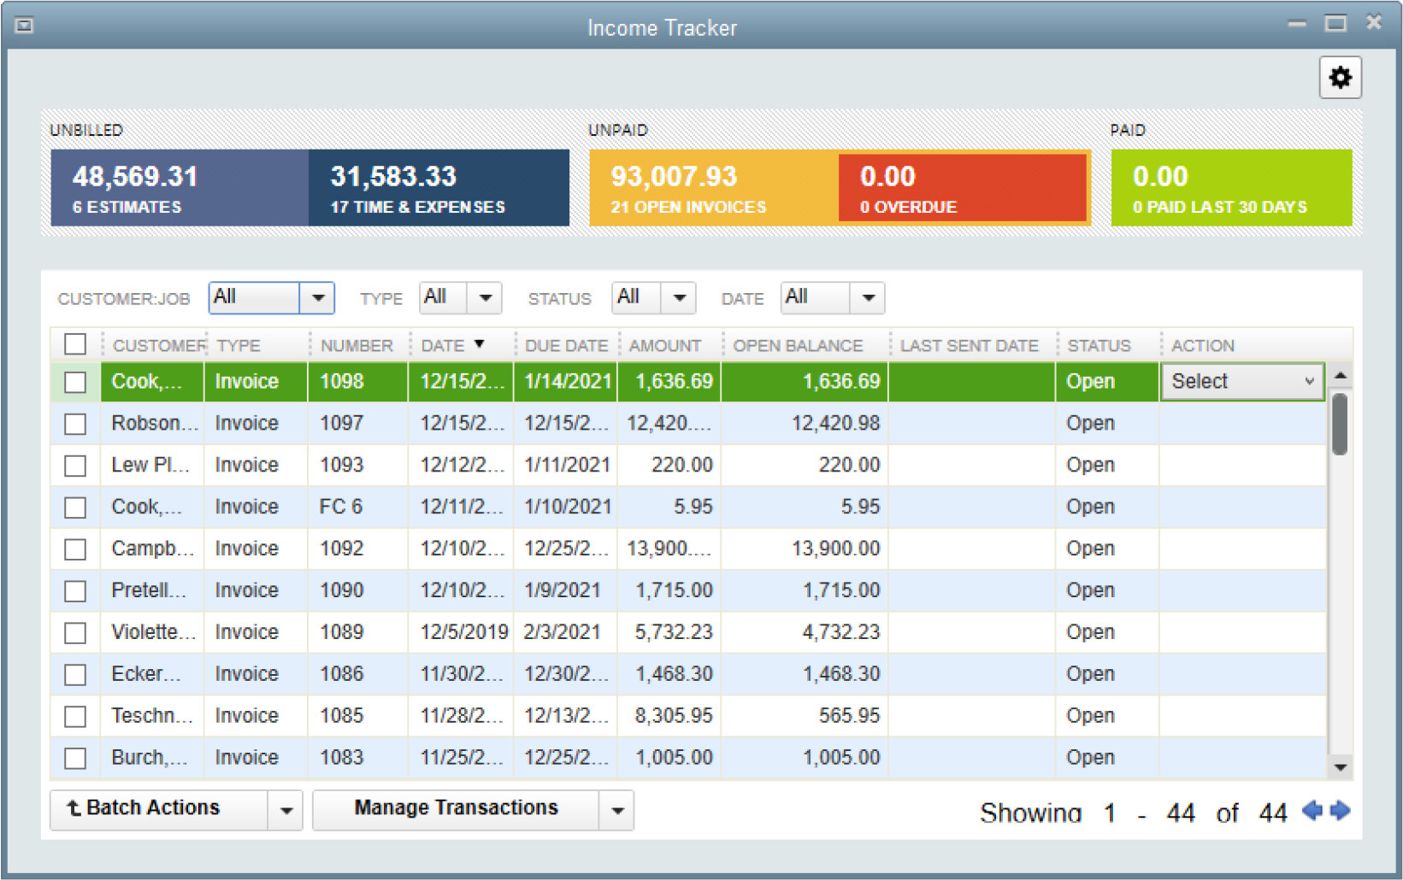Screen dimensions: 1403x880
Task: Go to previous page with left arrow
Action: coord(1312,811)
